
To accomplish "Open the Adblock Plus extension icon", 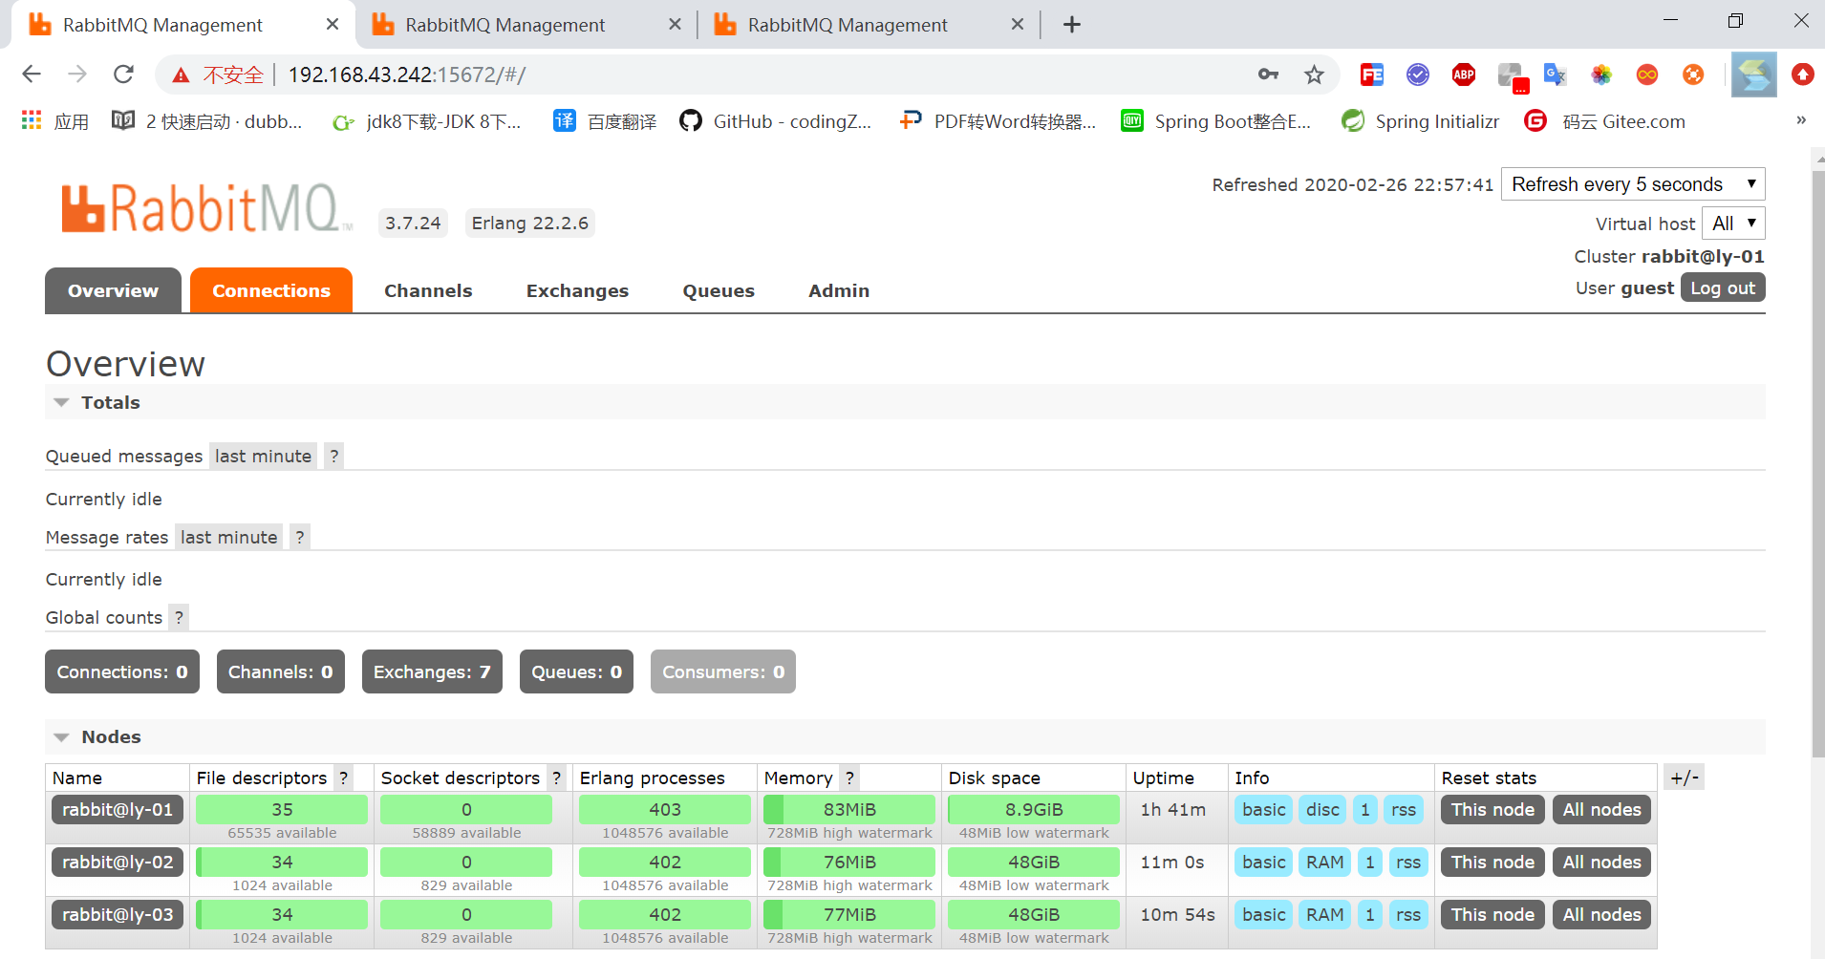I will pyautogui.click(x=1464, y=75).
